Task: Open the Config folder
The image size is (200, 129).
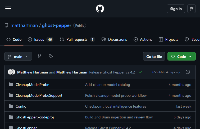Action: (21, 106)
